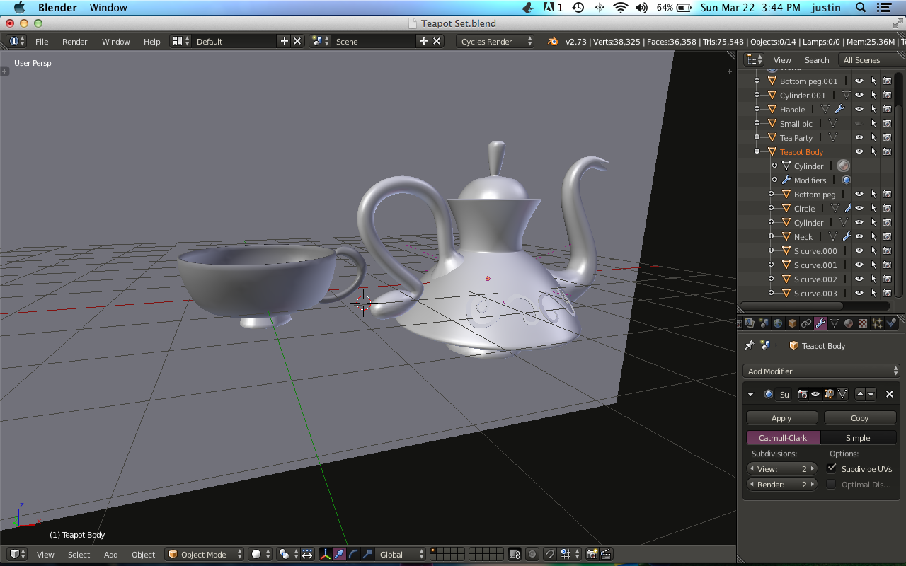The image size is (906, 566).
Task: Collapse the Teapot Body tree item
Action: click(757, 151)
